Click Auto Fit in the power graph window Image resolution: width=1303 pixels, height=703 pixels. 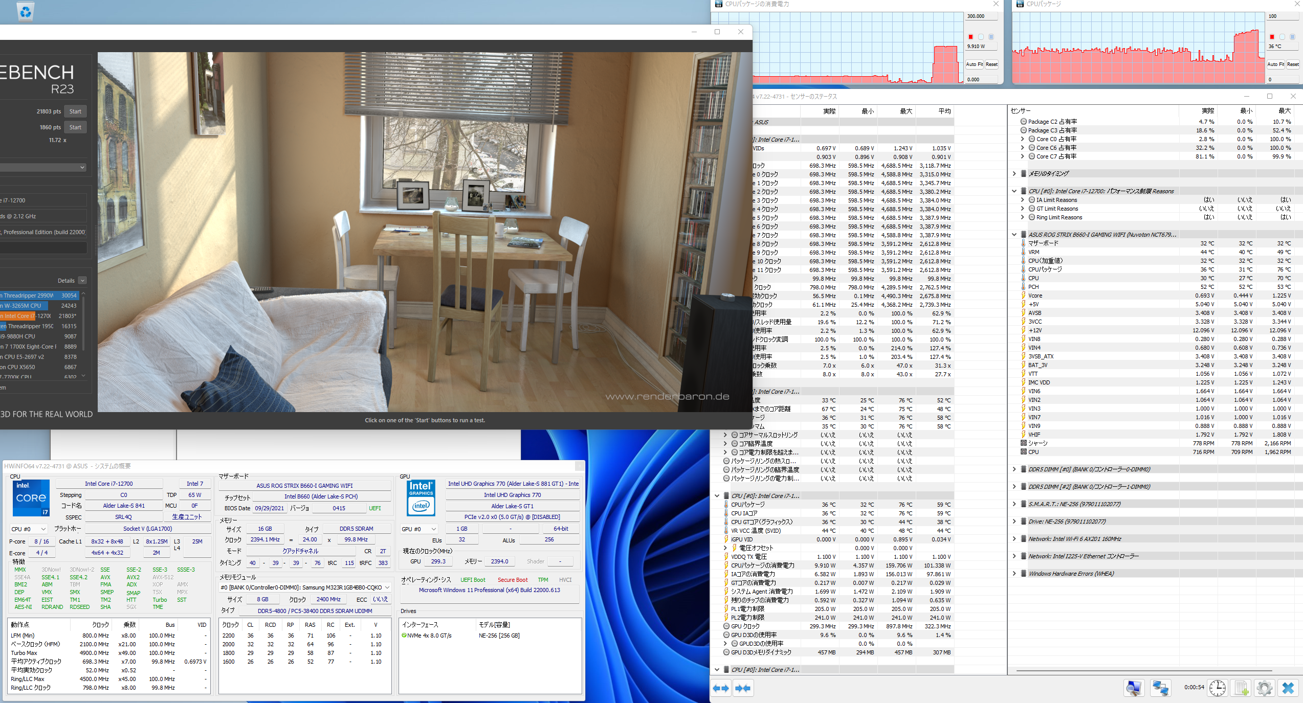[974, 64]
